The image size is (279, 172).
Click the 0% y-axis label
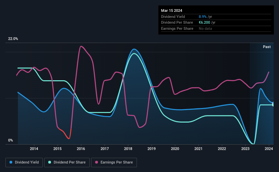[11, 140]
